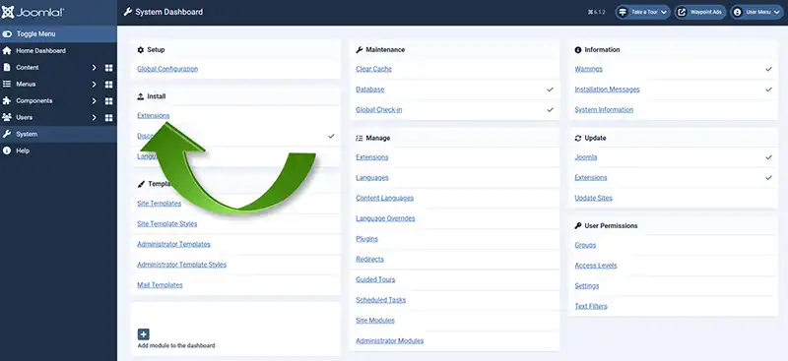The width and height of the screenshot is (788, 361).
Task: Open Warnings under Information
Action: (588, 69)
